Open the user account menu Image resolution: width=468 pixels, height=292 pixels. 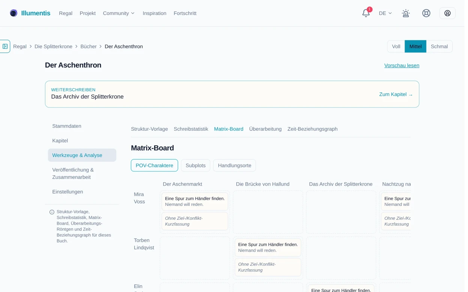click(447, 13)
